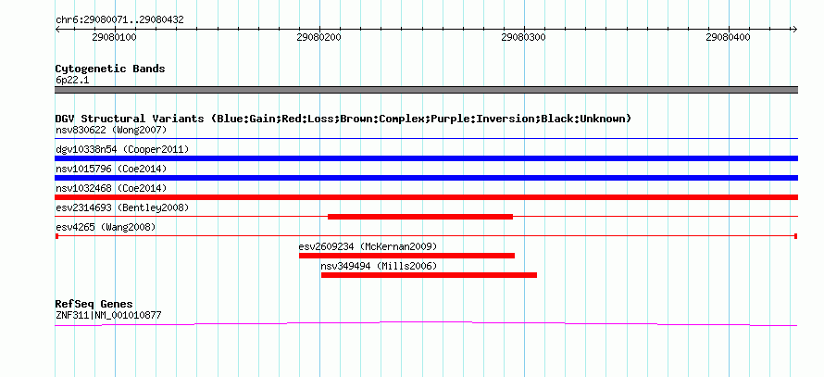Click ruler position 29080300

point(523,37)
